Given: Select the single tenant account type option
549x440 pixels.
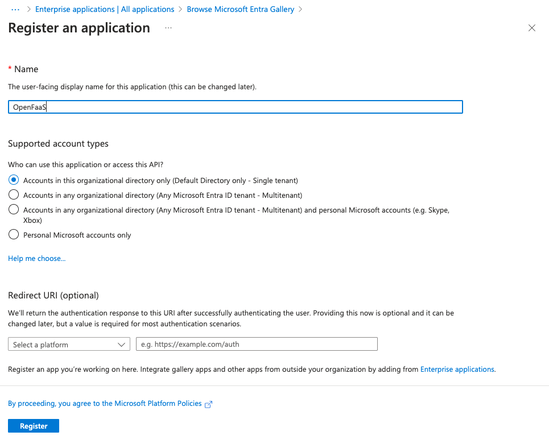Looking at the screenshot, I should 13,179.
